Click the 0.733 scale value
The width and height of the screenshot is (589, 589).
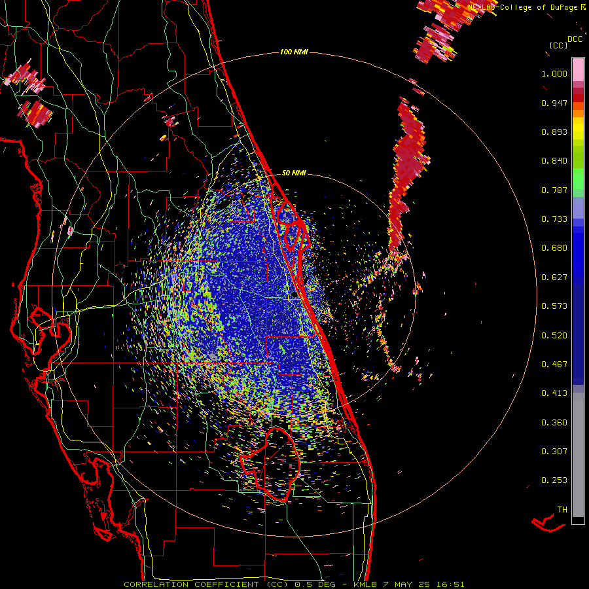(554, 219)
